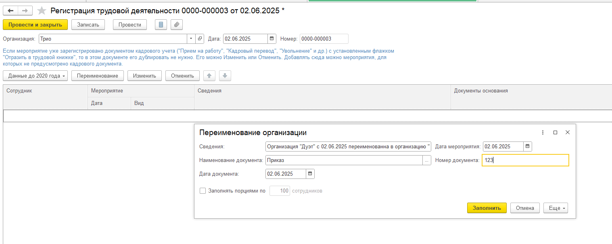The image size is (612, 244).
Task: Focus the Сведения text field
Action: click(x=348, y=147)
